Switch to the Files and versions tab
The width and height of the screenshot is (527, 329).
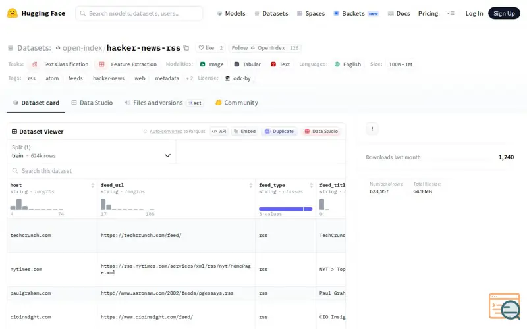(157, 103)
